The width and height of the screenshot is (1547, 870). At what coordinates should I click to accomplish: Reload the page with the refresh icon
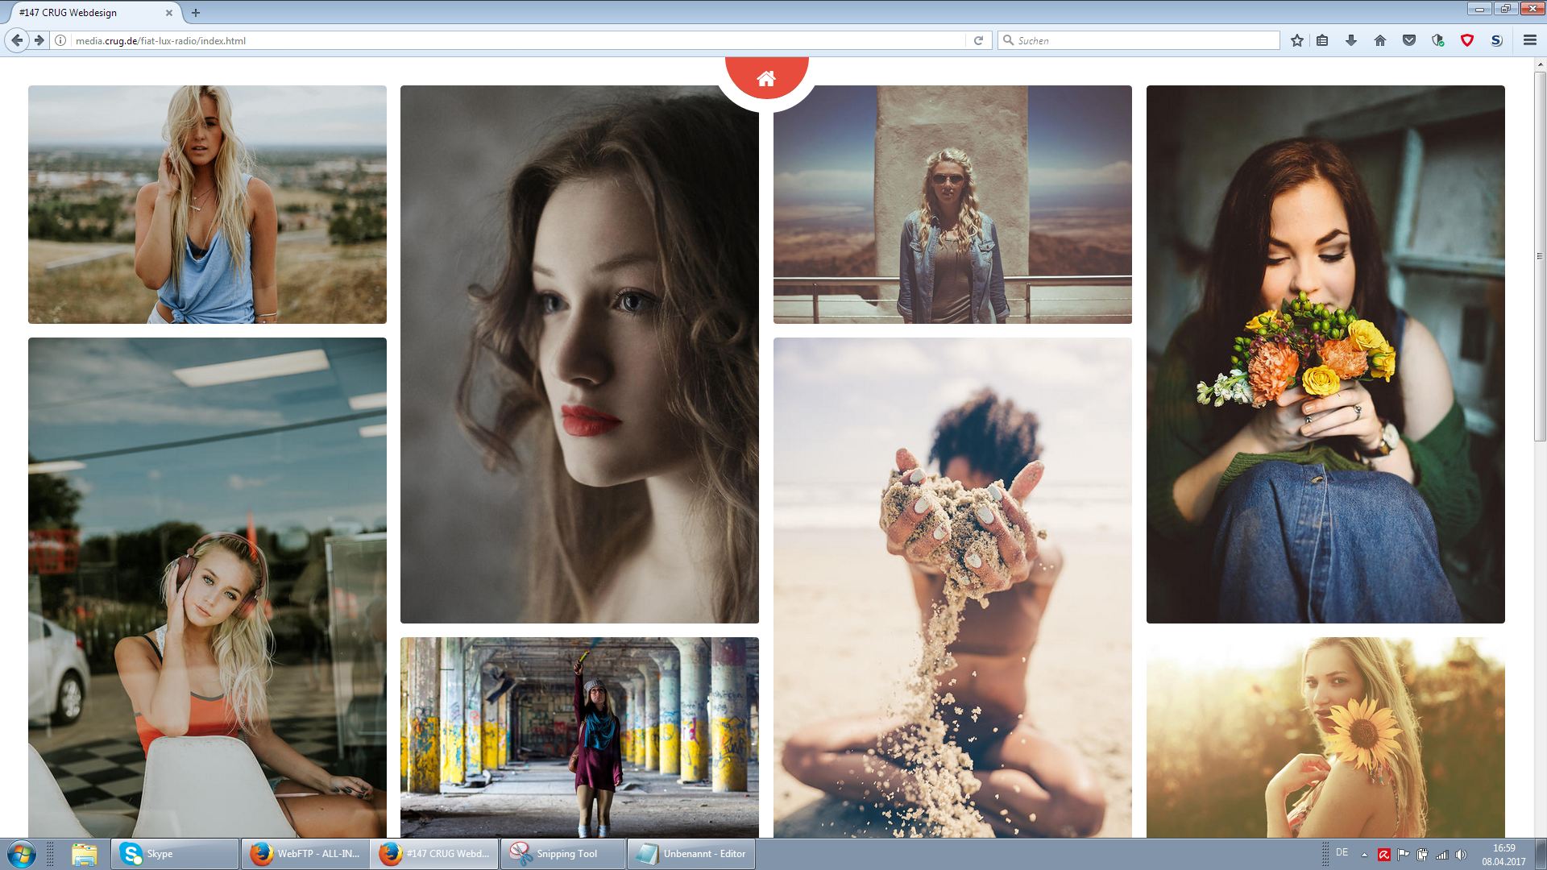(978, 40)
